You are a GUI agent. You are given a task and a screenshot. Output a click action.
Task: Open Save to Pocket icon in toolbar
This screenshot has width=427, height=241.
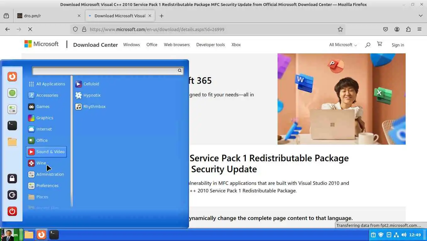386,29
